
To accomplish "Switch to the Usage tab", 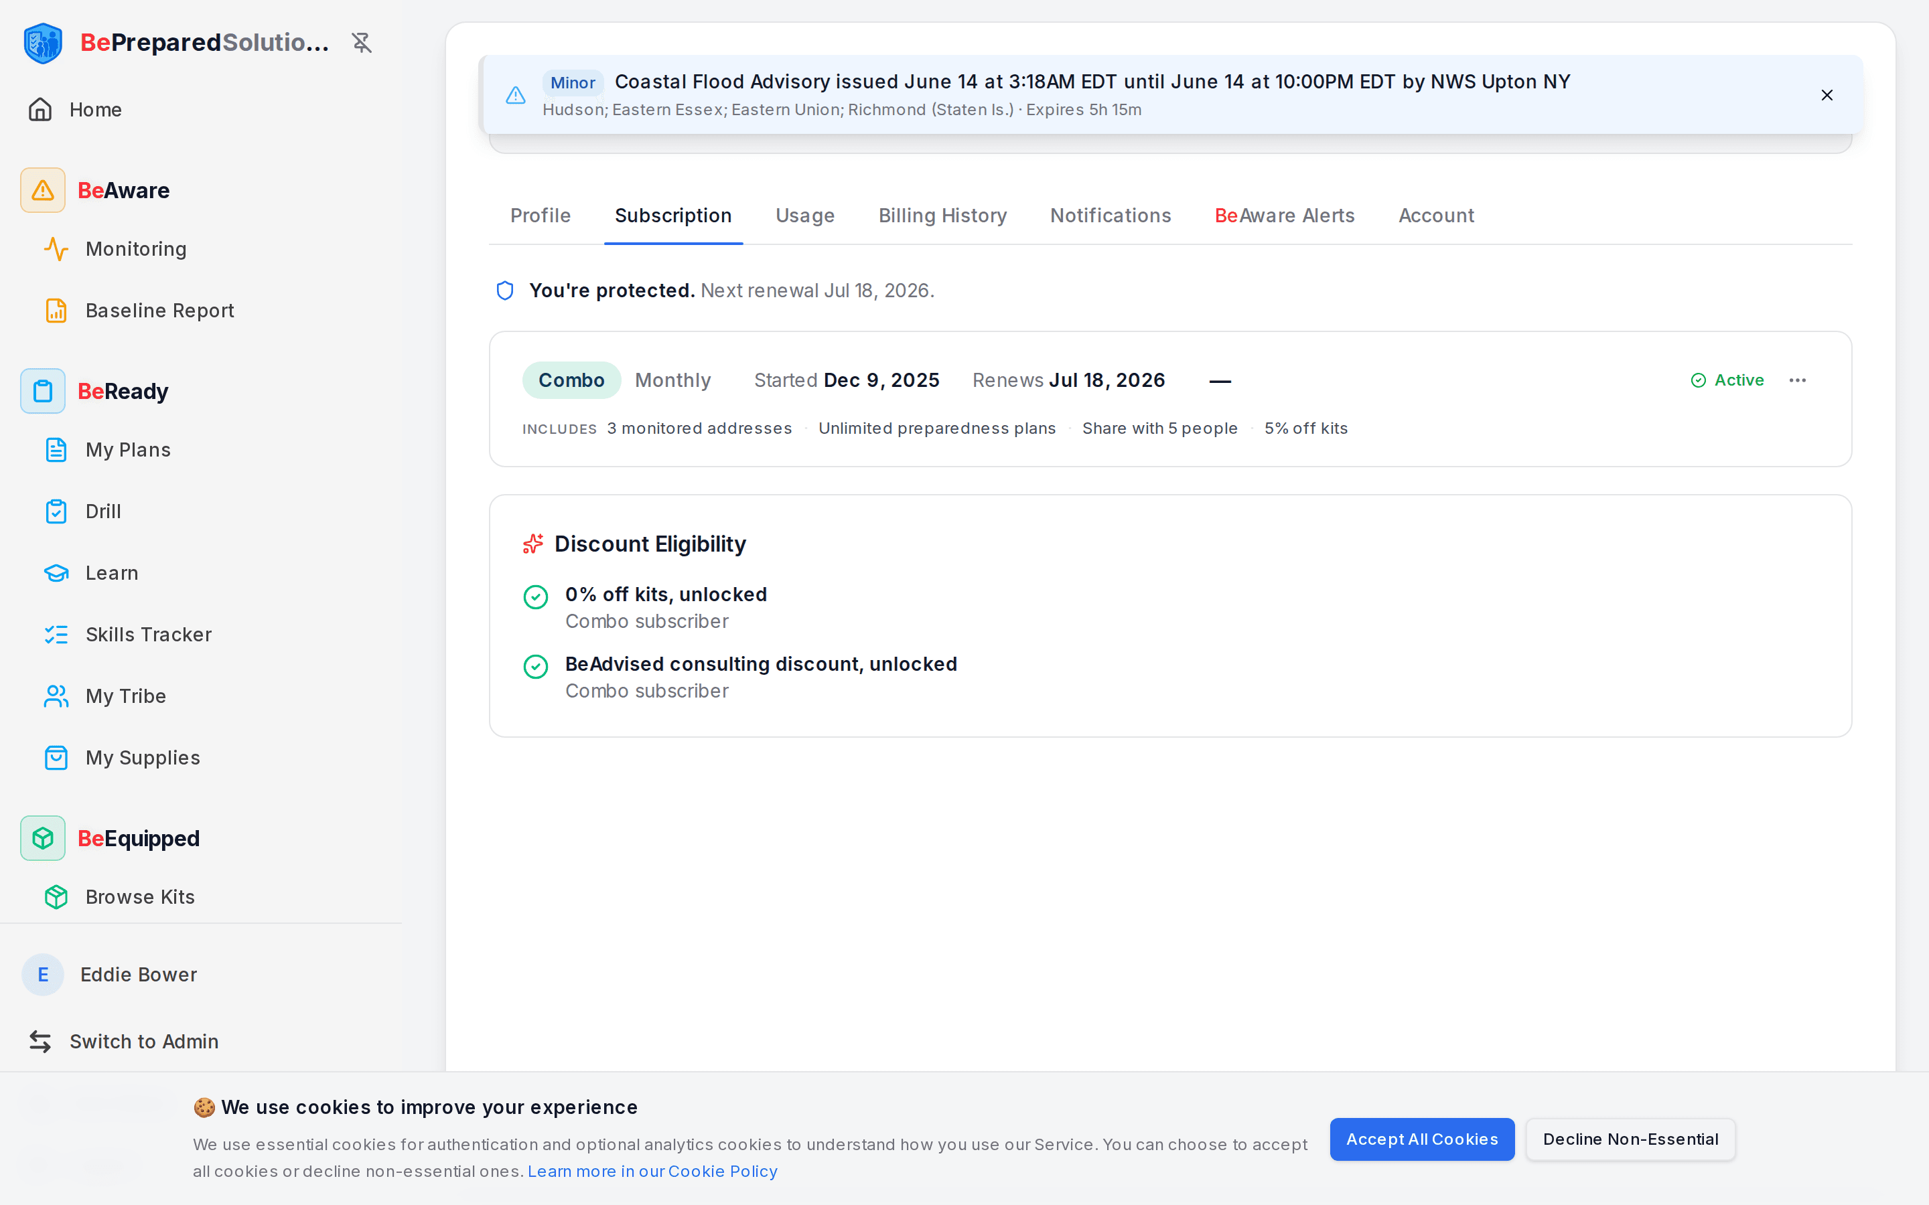I will [805, 215].
